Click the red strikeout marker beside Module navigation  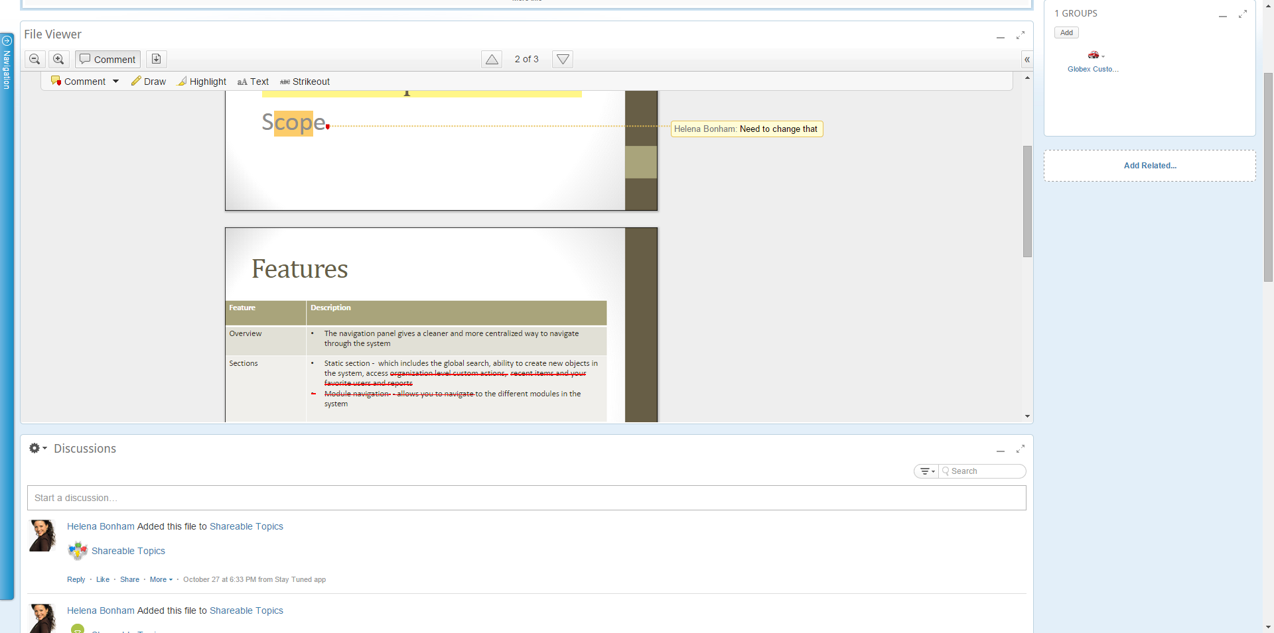pos(313,394)
